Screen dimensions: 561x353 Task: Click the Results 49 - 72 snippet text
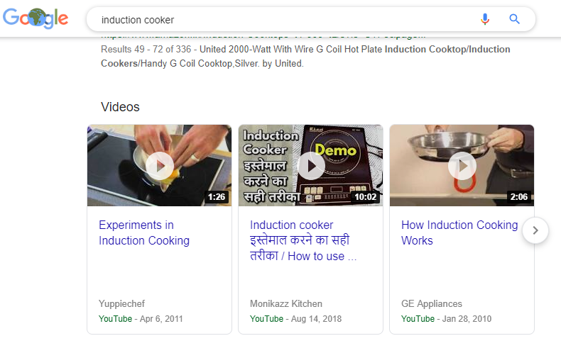305,57
